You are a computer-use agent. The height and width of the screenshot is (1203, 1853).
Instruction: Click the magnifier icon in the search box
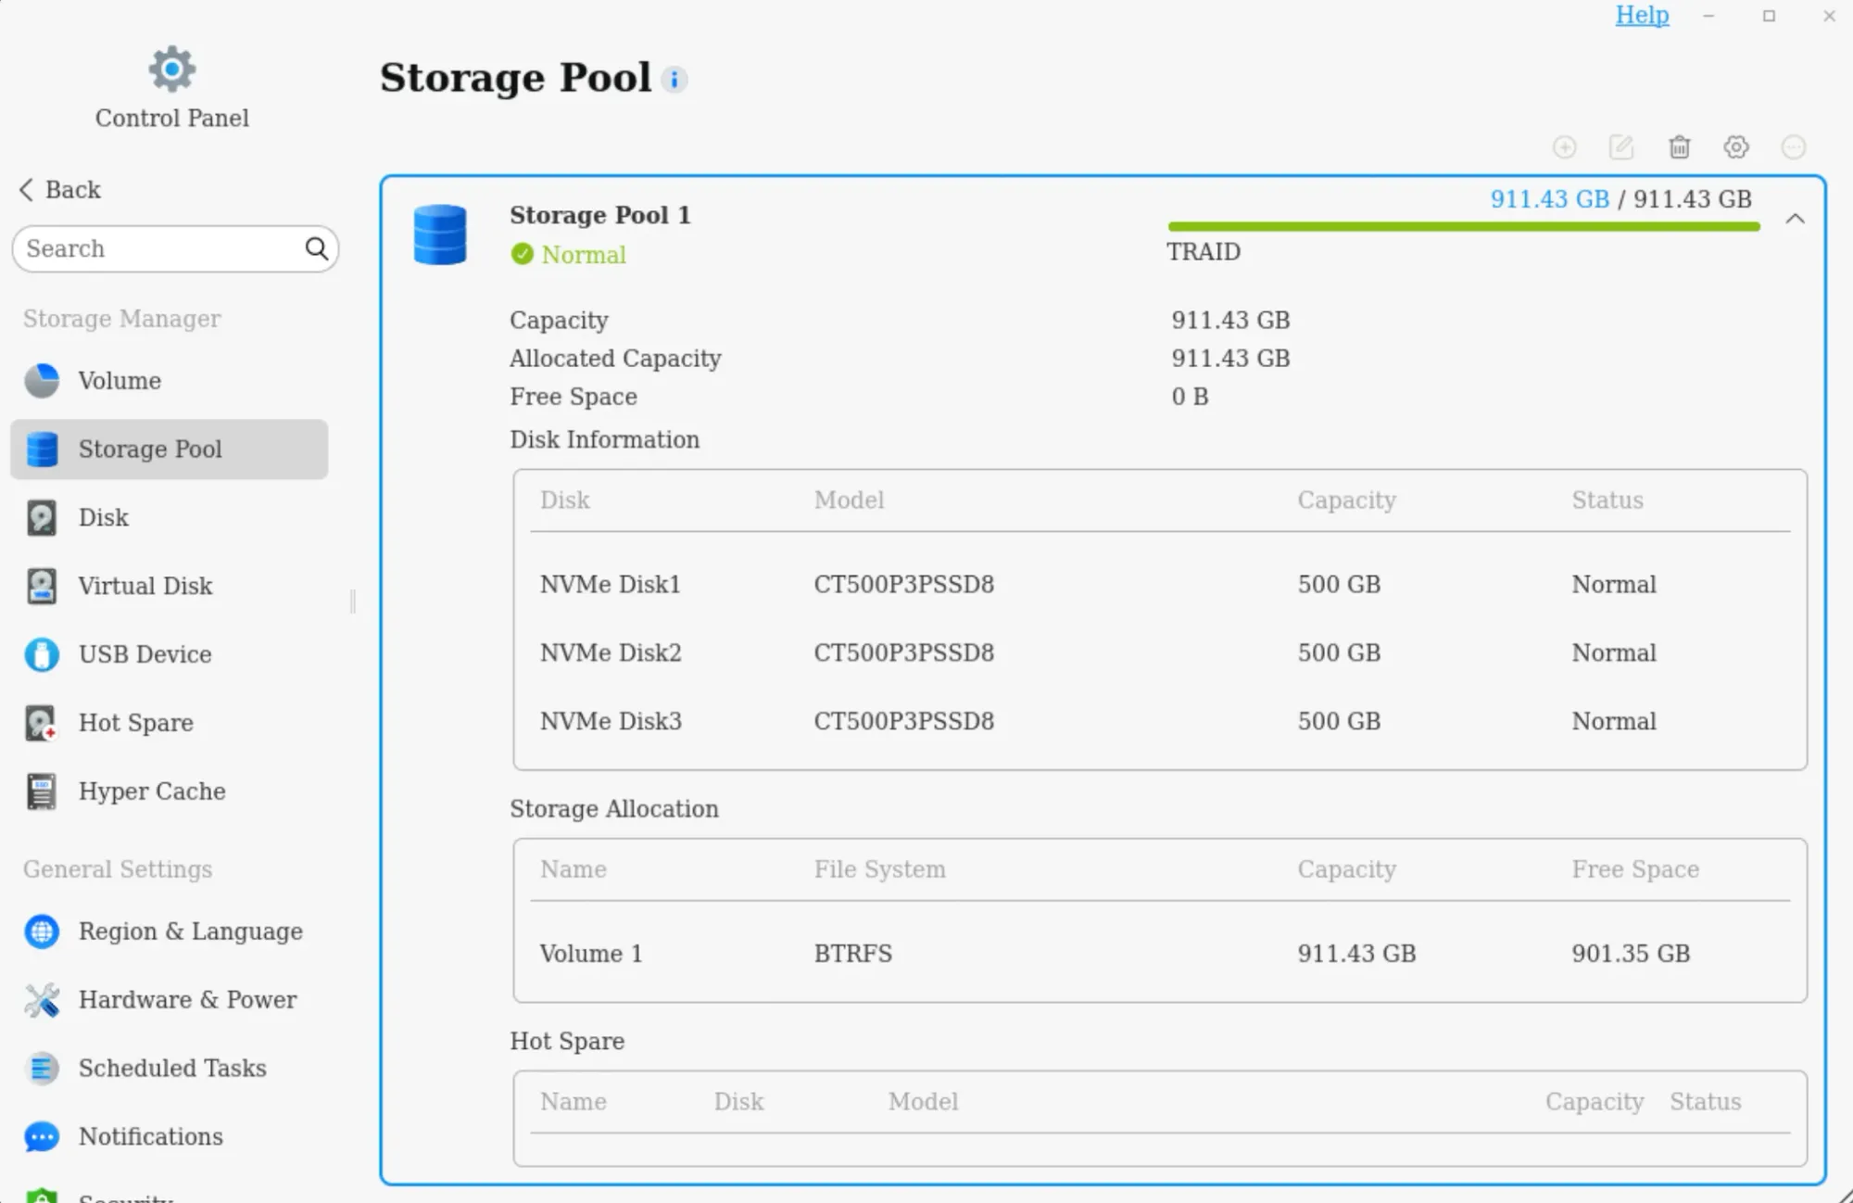click(x=316, y=248)
